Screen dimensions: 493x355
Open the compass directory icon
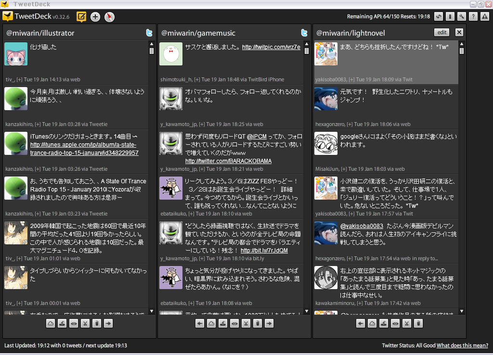(109, 17)
